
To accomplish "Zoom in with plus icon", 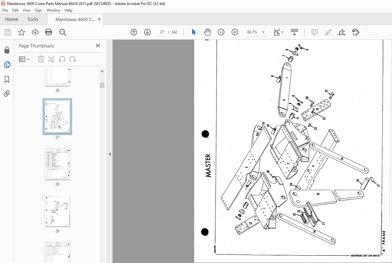I will coord(235,32).
